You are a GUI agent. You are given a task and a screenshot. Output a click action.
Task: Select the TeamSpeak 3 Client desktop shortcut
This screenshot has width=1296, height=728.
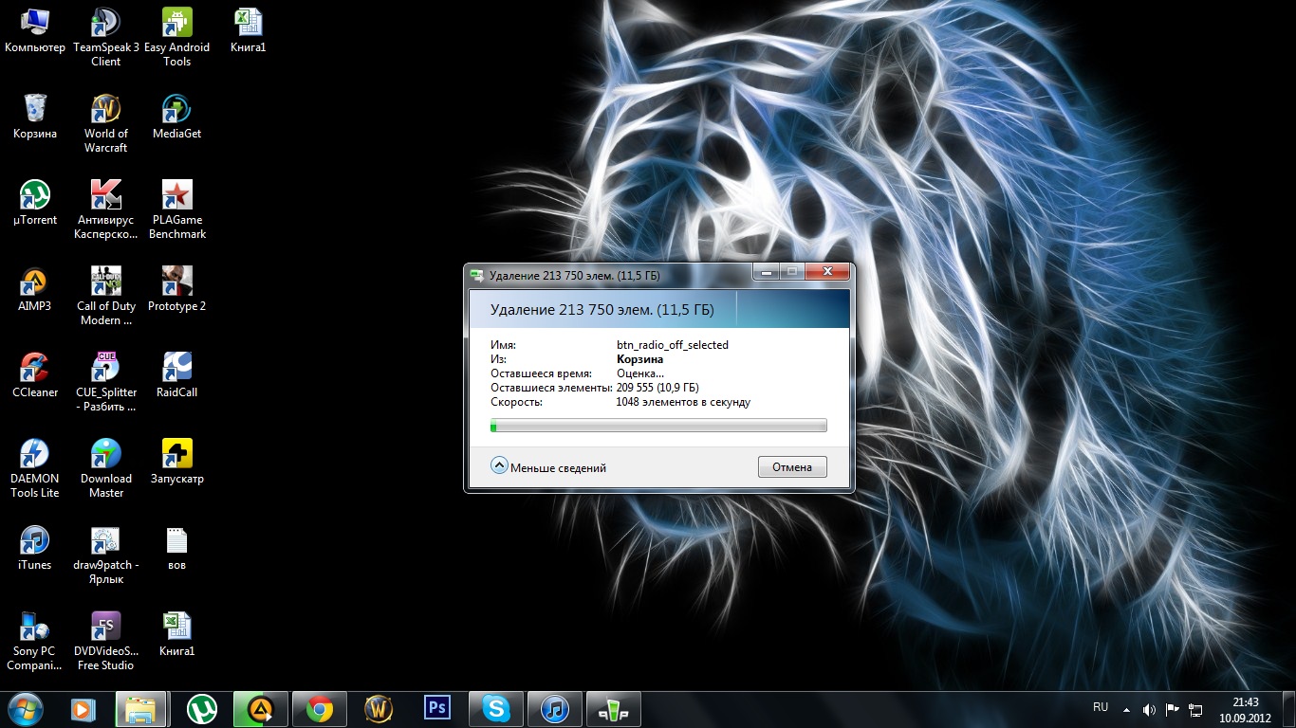coord(105,37)
